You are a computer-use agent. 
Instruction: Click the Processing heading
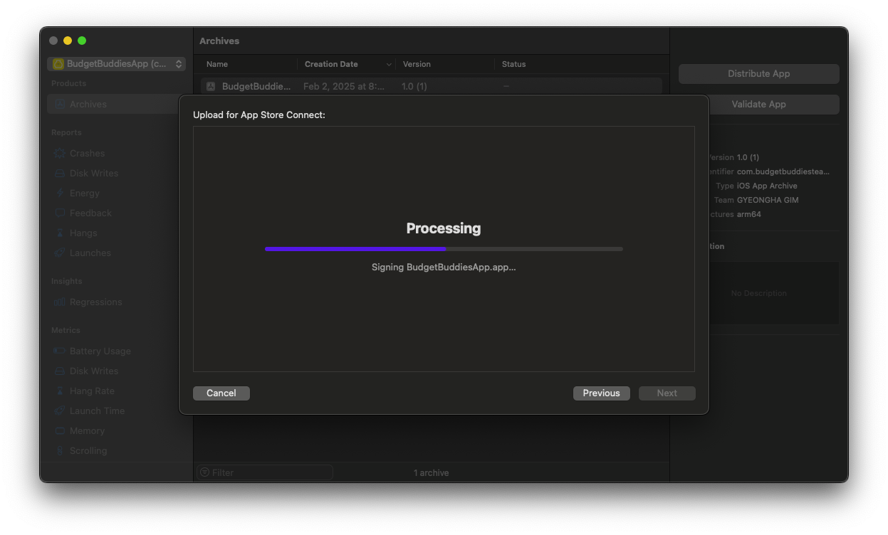click(444, 228)
